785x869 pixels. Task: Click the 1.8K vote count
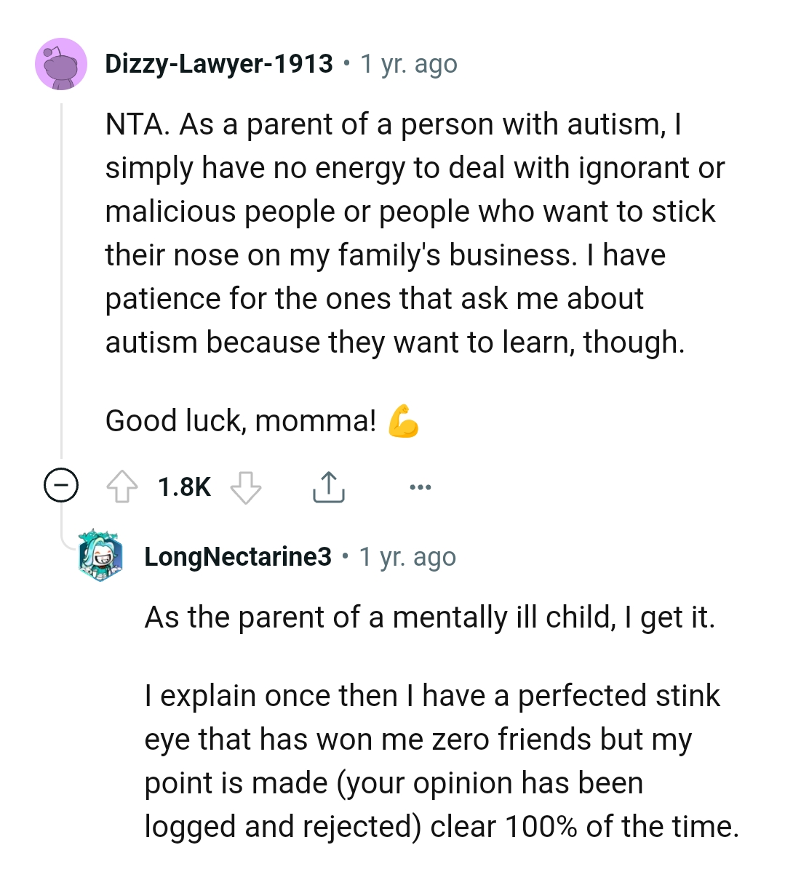click(x=183, y=487)
